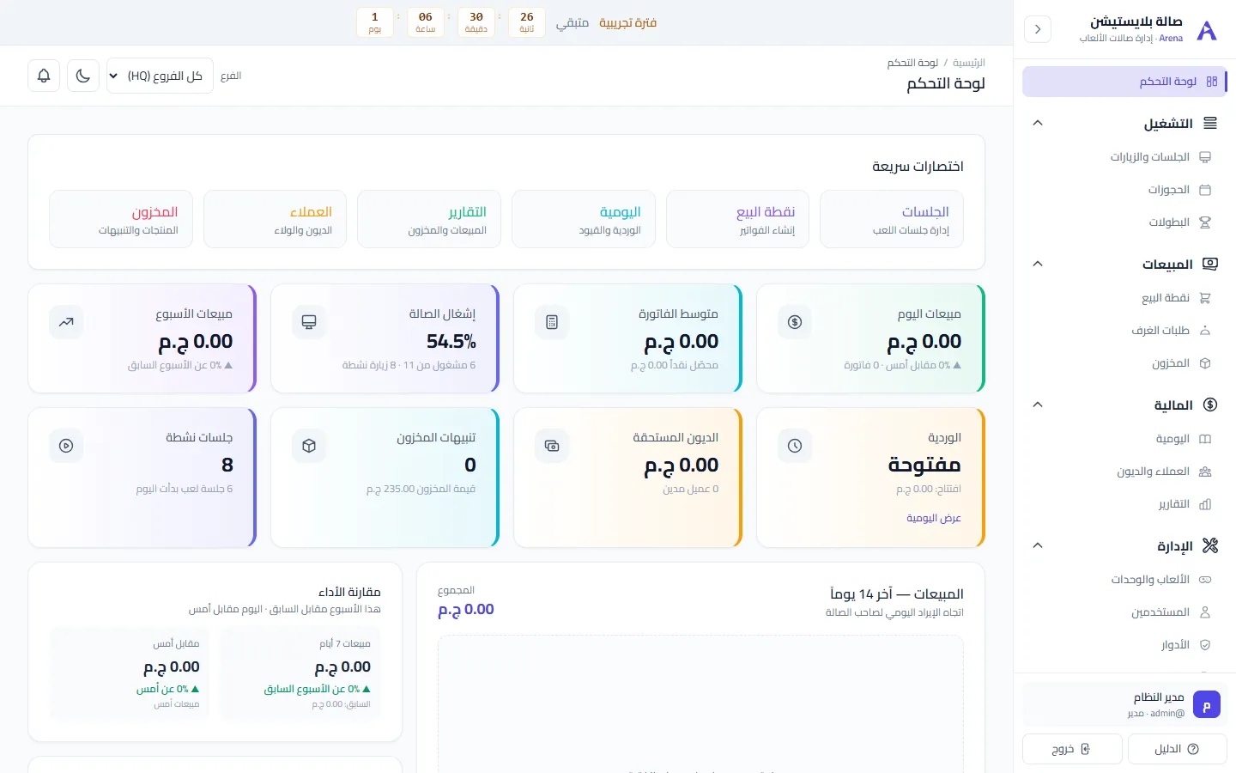Click the اليومية book icon in sidebar
Image resolution: width=1236 pixels, height=773 pixels.
pos(1205,439)
